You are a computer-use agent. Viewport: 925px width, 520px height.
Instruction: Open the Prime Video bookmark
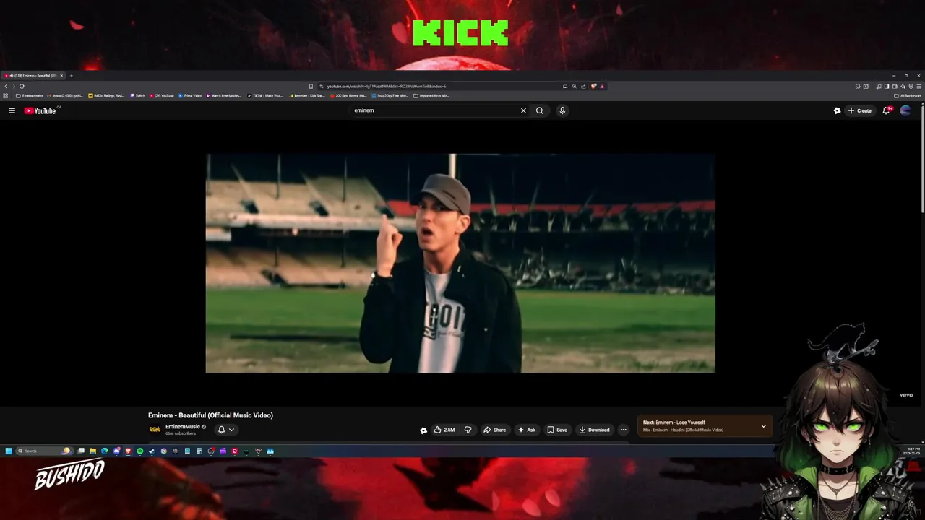(x=190, y=95)
